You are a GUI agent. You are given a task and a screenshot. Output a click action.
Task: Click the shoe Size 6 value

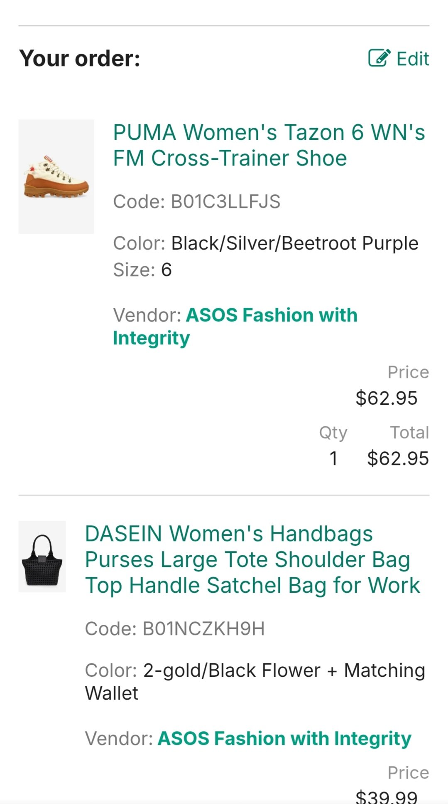(x=166, y=270)
